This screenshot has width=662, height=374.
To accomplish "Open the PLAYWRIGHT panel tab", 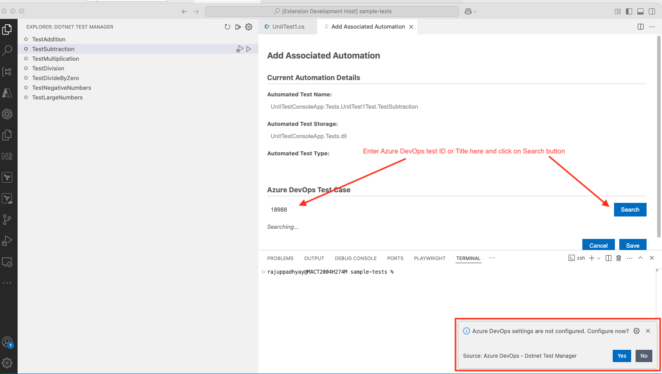I will (x=430, y=258).
